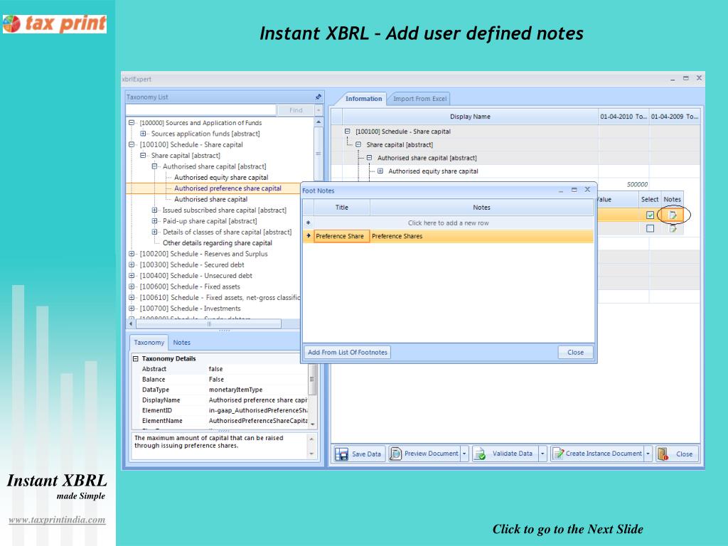Open Create Instance Document dropdown arrow

648,454
